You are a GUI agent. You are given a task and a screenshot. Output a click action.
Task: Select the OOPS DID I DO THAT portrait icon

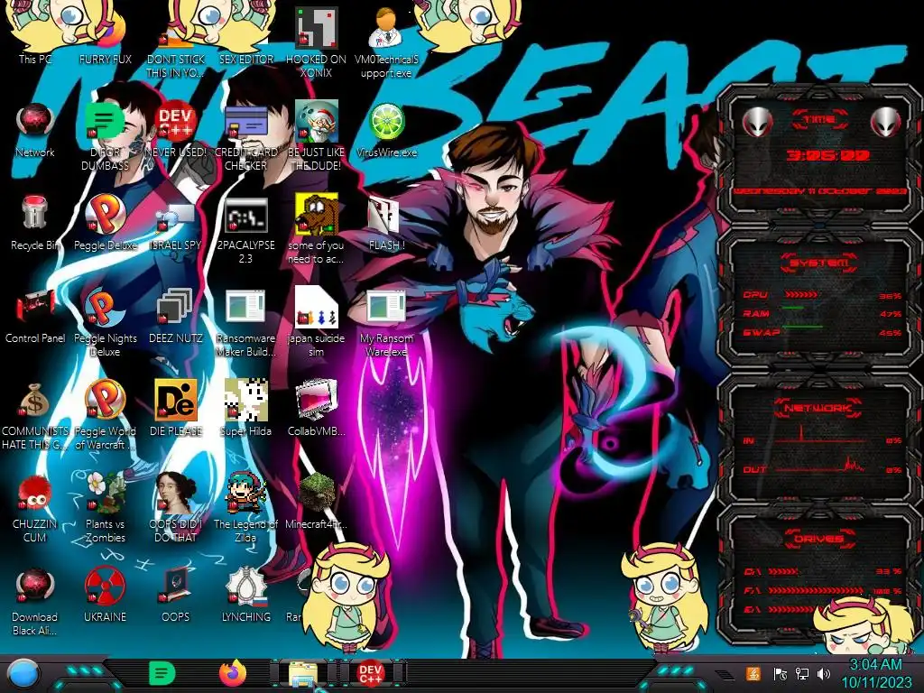click(176, 507)
